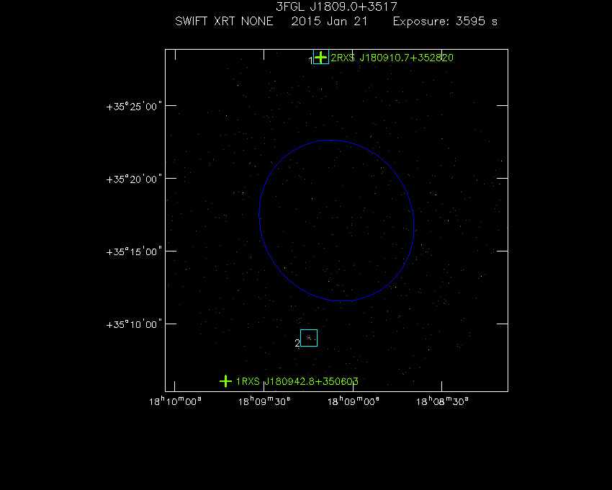Click the cyan box marking source 2
This screenshot has width=612, height=490.
309,338
